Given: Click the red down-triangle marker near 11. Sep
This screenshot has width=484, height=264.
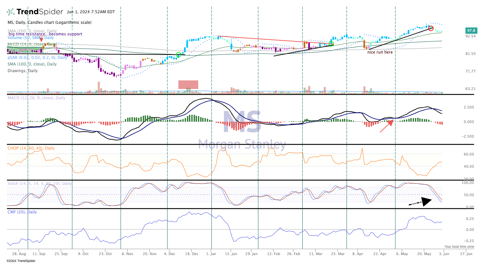Looking at the screenshot, I should (41, 40).
